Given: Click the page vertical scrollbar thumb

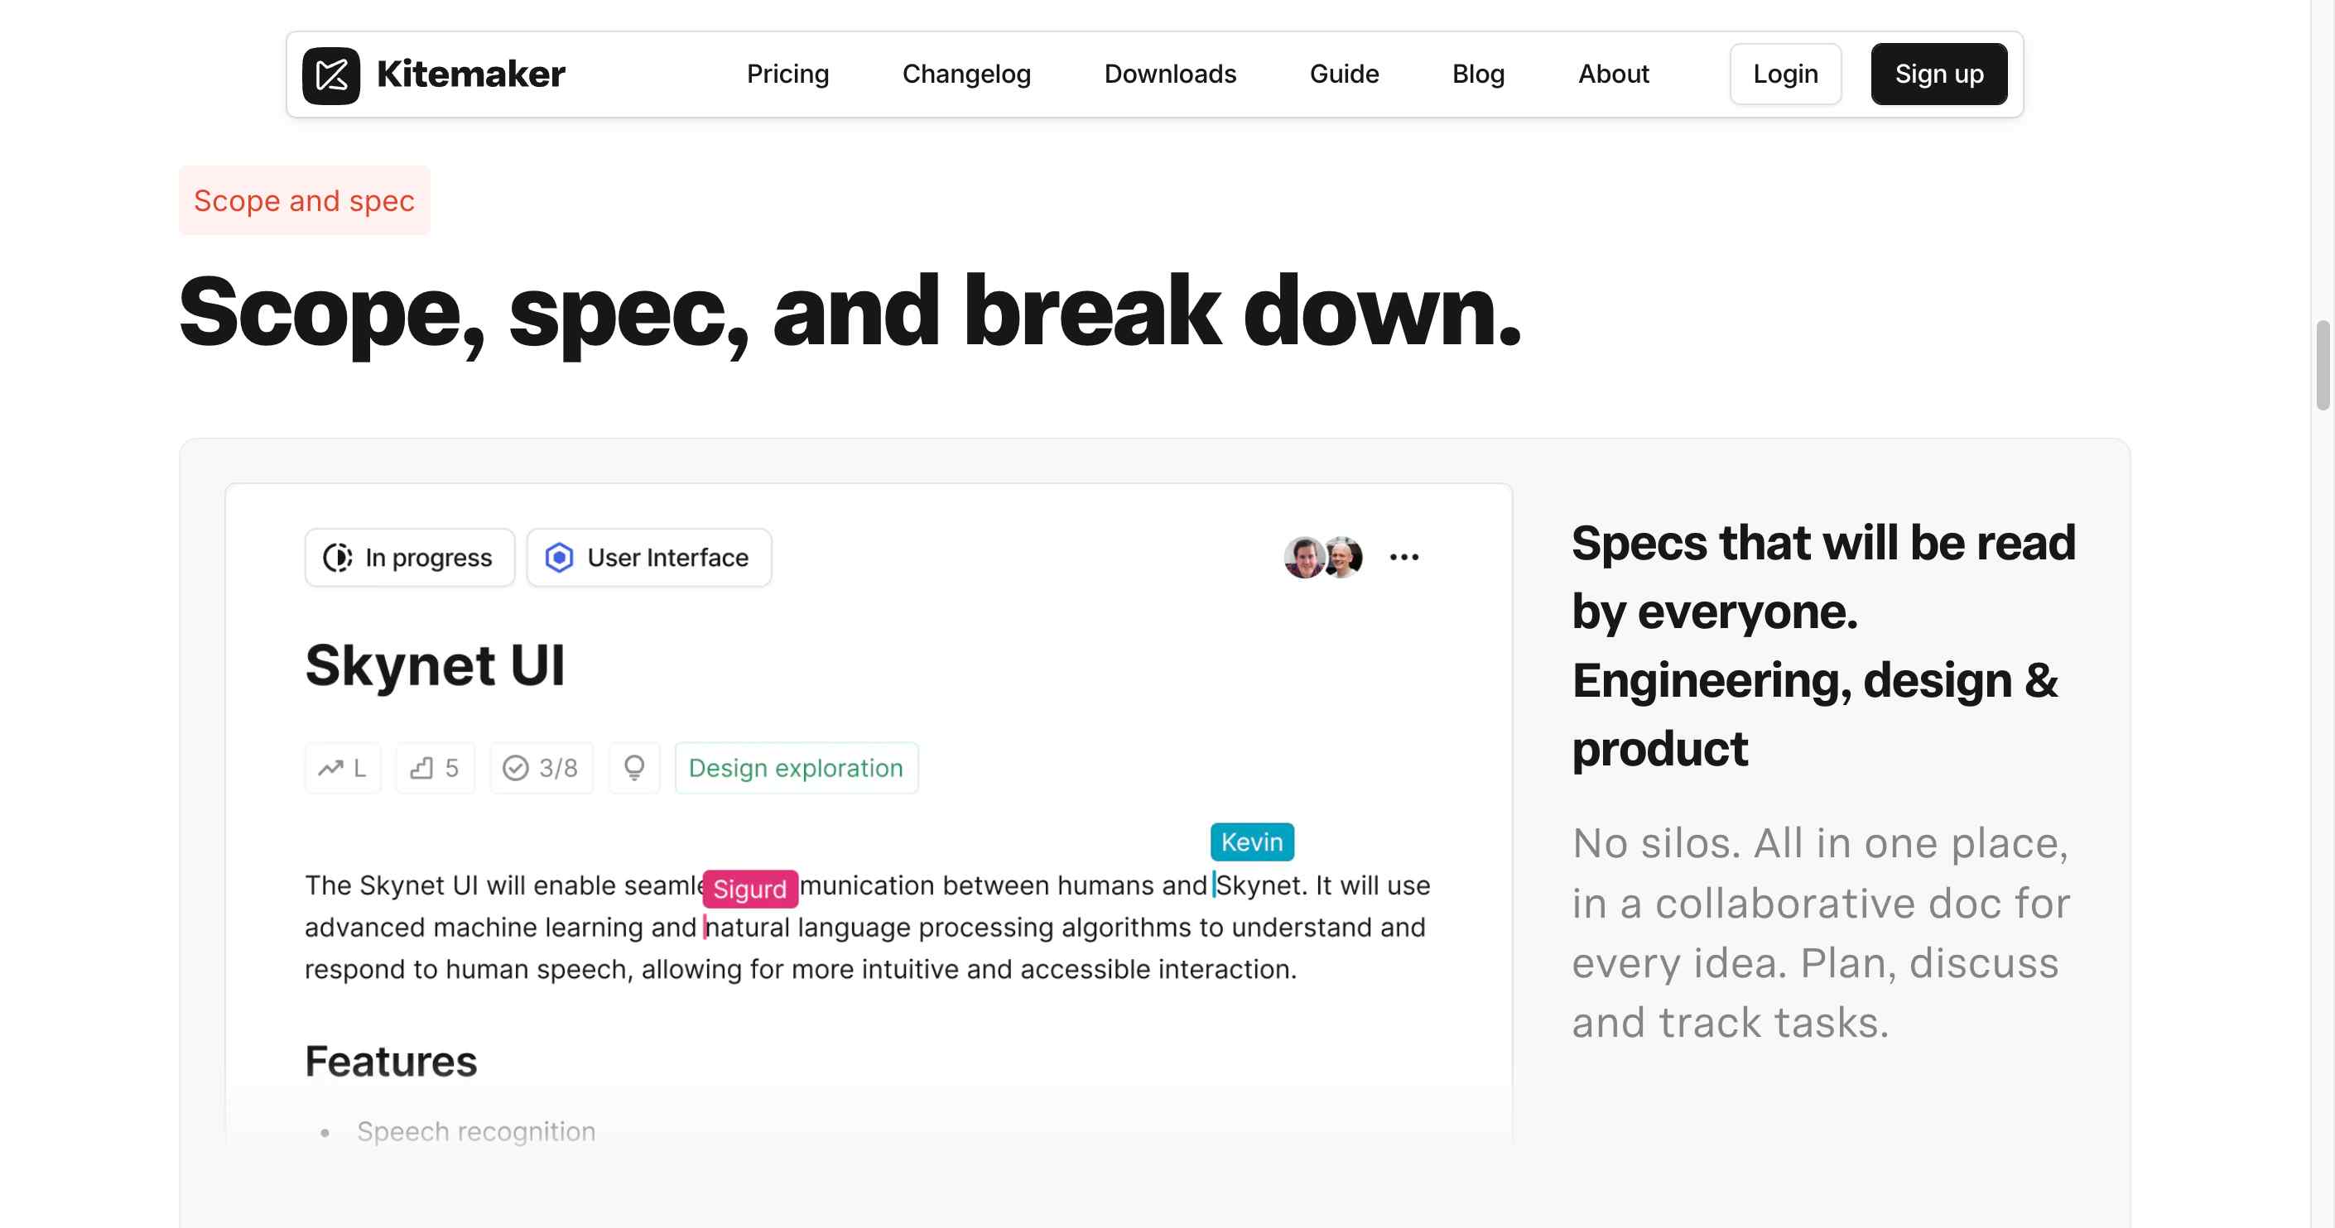Looking at the screenshot, I should (2323, 365).
